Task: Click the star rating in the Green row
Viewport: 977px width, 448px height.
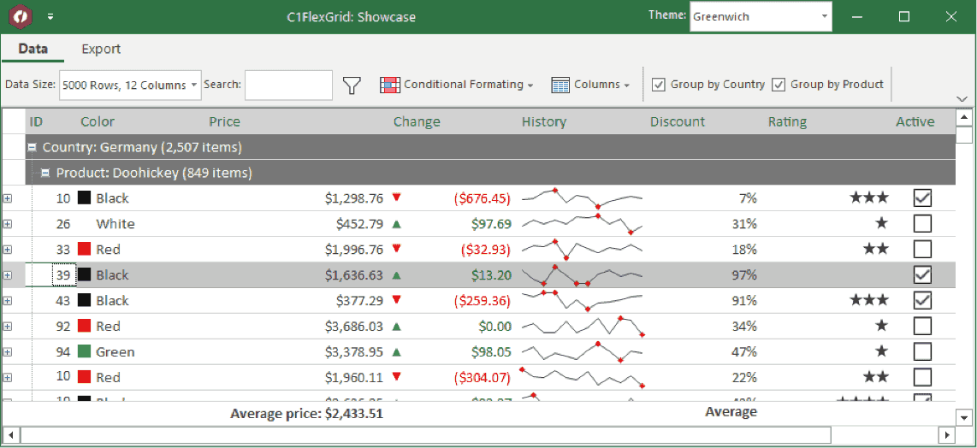Action: pyautogui.click(x=882, y=351)
